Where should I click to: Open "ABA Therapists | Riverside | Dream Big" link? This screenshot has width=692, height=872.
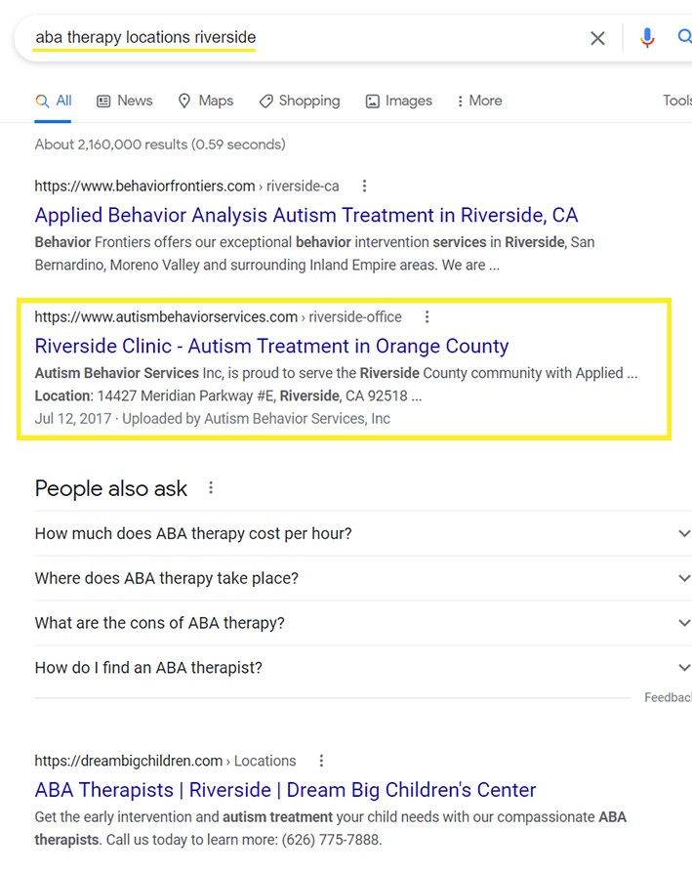[x=285, y=789]
